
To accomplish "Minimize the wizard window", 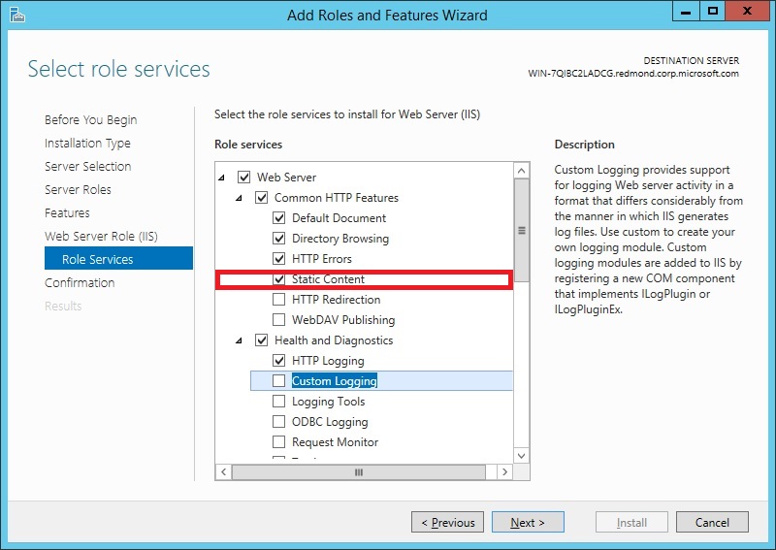I will [x=686, y=11].
